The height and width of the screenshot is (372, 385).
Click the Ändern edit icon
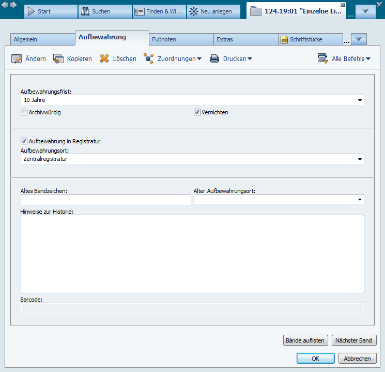pyautogui.click(x=17, y=59)
